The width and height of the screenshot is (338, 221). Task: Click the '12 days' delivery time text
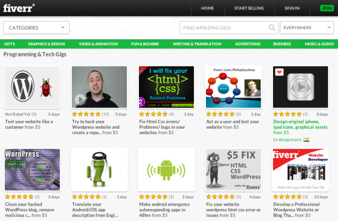321,197
